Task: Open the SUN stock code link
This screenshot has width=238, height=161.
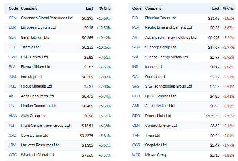Action: [136, 47]
